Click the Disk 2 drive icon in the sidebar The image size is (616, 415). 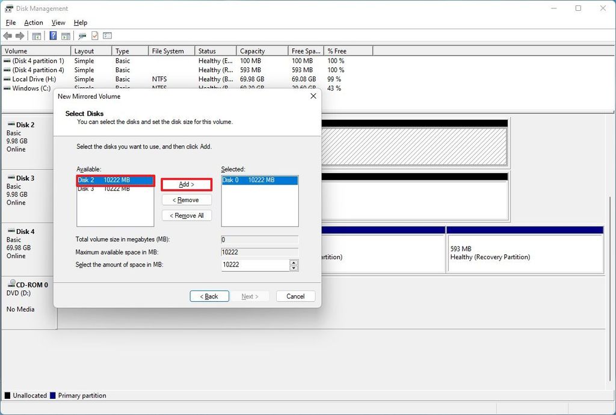(x=11, y=124)
